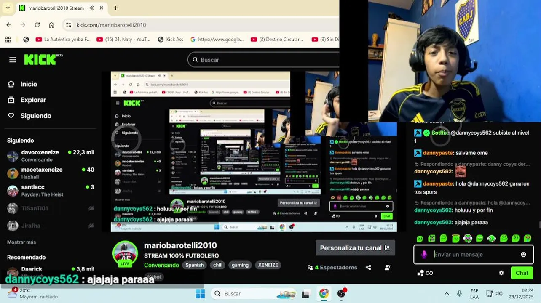Viewport: 541px width, 303px height.
Task: Select the mariobarotelli2010 Stream browser tab
Action: click(x=61, y=8)
